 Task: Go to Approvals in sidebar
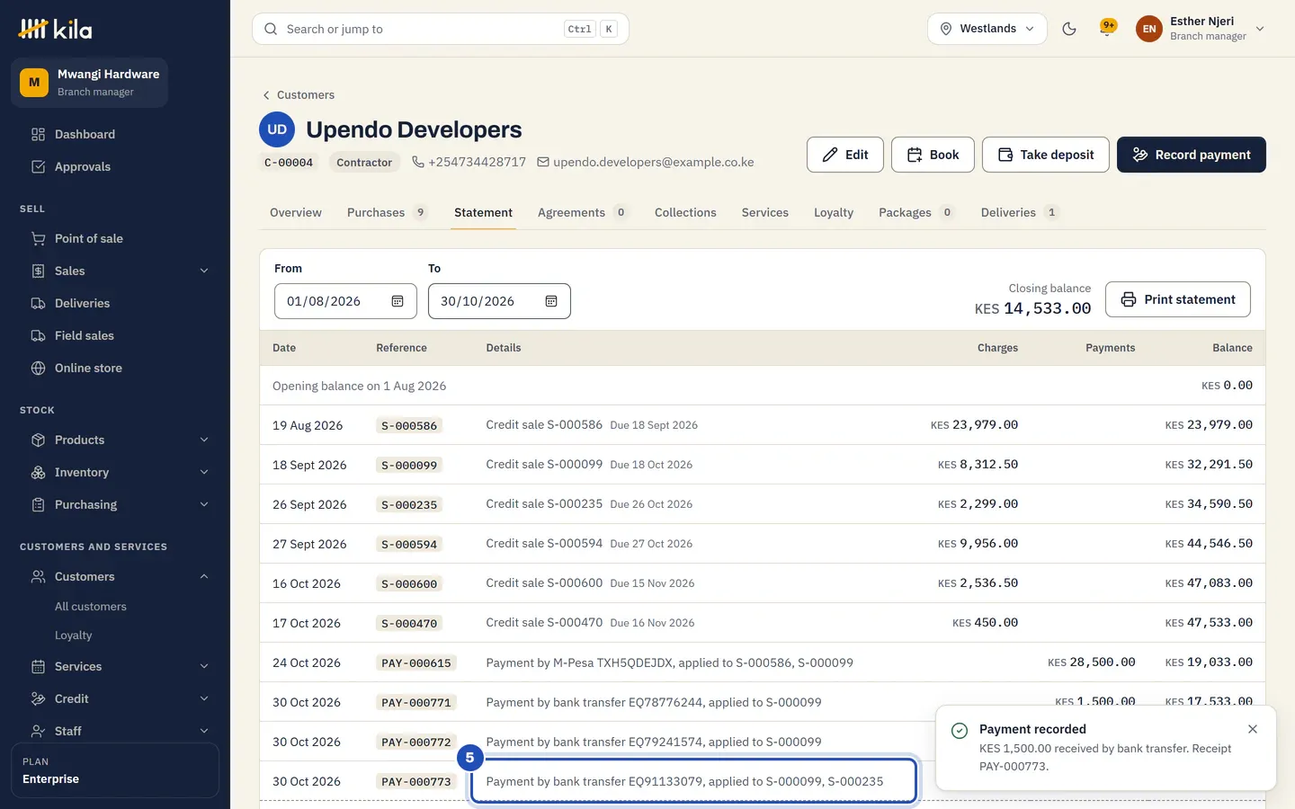coord(115,166)
